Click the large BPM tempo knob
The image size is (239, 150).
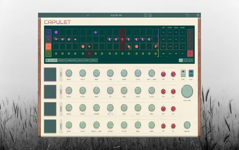[x=187, y=91]
